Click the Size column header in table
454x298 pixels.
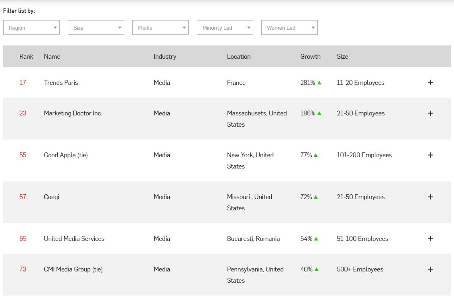coord(342,56)
